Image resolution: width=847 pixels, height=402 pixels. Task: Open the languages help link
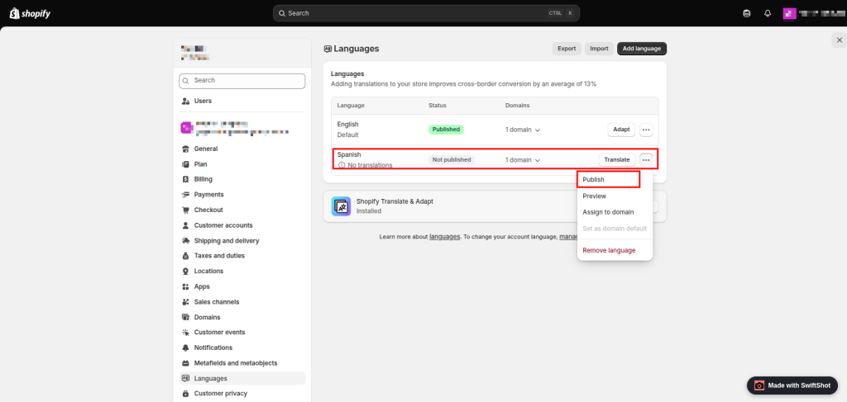click(444, 237)
